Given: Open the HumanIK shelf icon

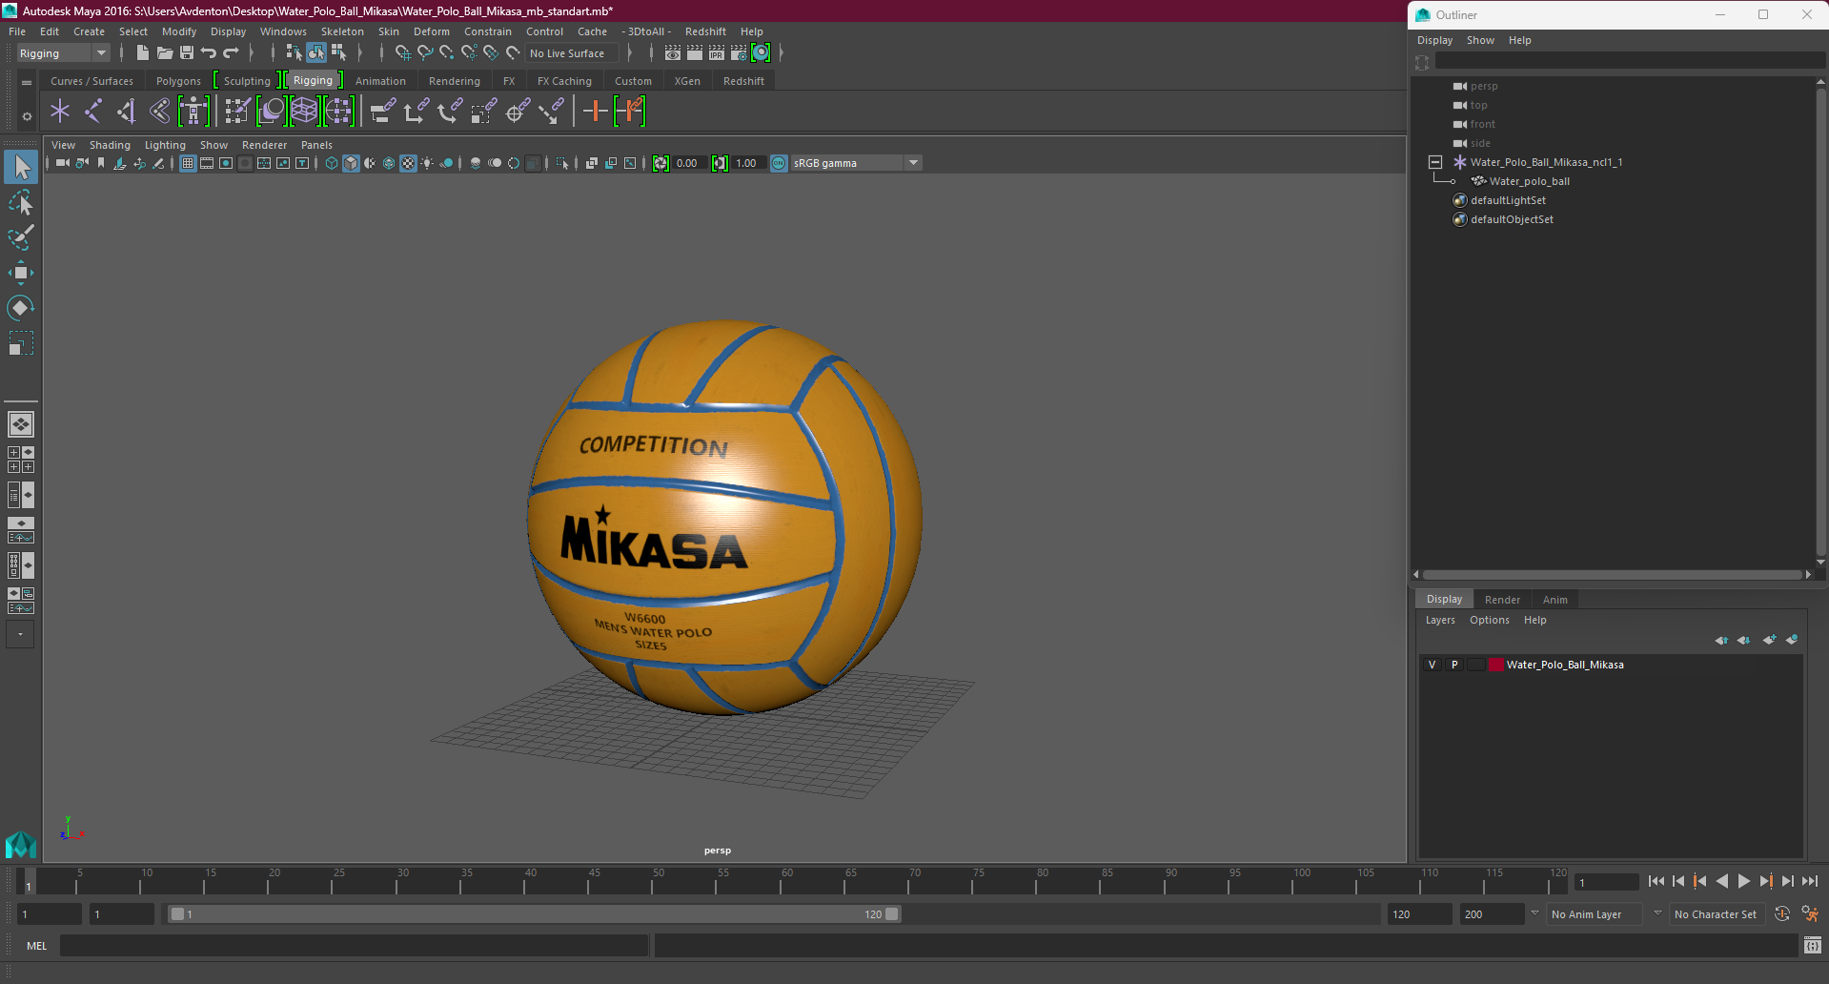Looking at the screenshot, I should pyautogui.click(x=193, y=112).
